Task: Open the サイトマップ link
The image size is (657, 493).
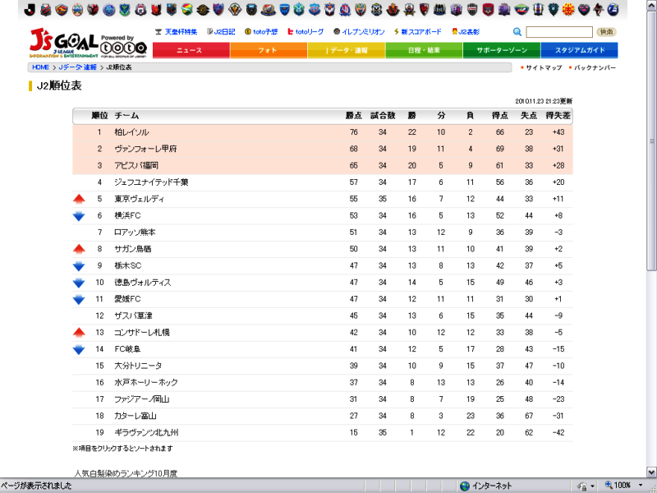Action: (x=544, y=67)
